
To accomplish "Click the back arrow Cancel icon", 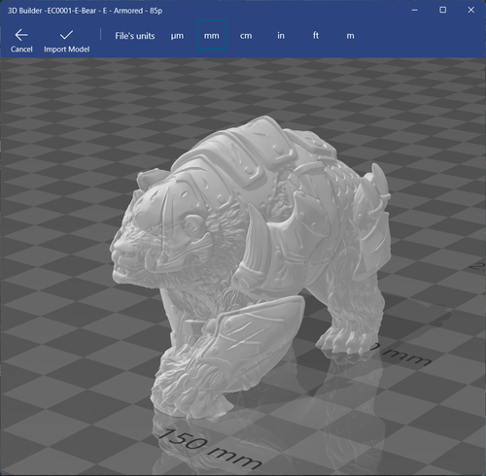I will point(21,35).
